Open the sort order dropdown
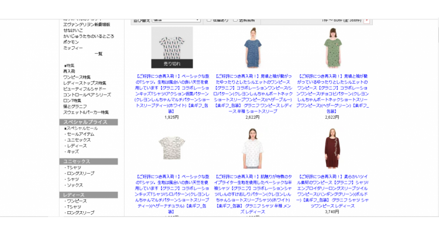The width and height of the screenshot is (439, 234). click(176, 20)
